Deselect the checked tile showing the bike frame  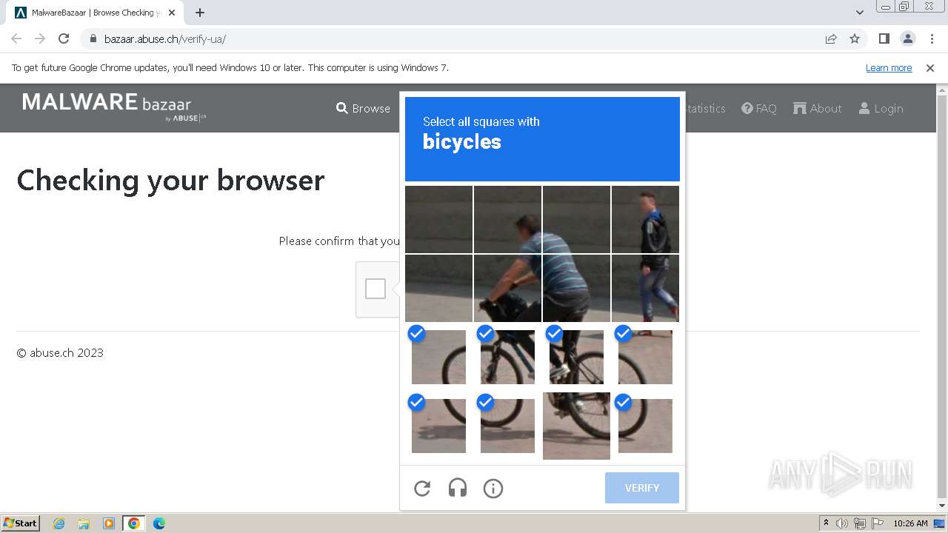pyautogui.click(x=507, y=357)
